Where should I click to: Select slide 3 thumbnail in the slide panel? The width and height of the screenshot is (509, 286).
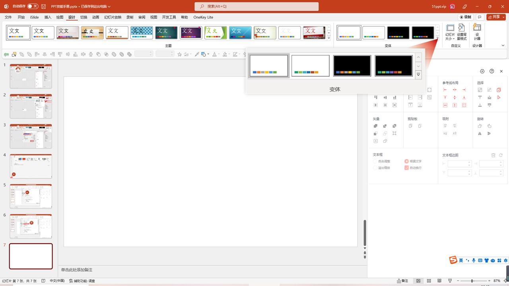point(31,136)
